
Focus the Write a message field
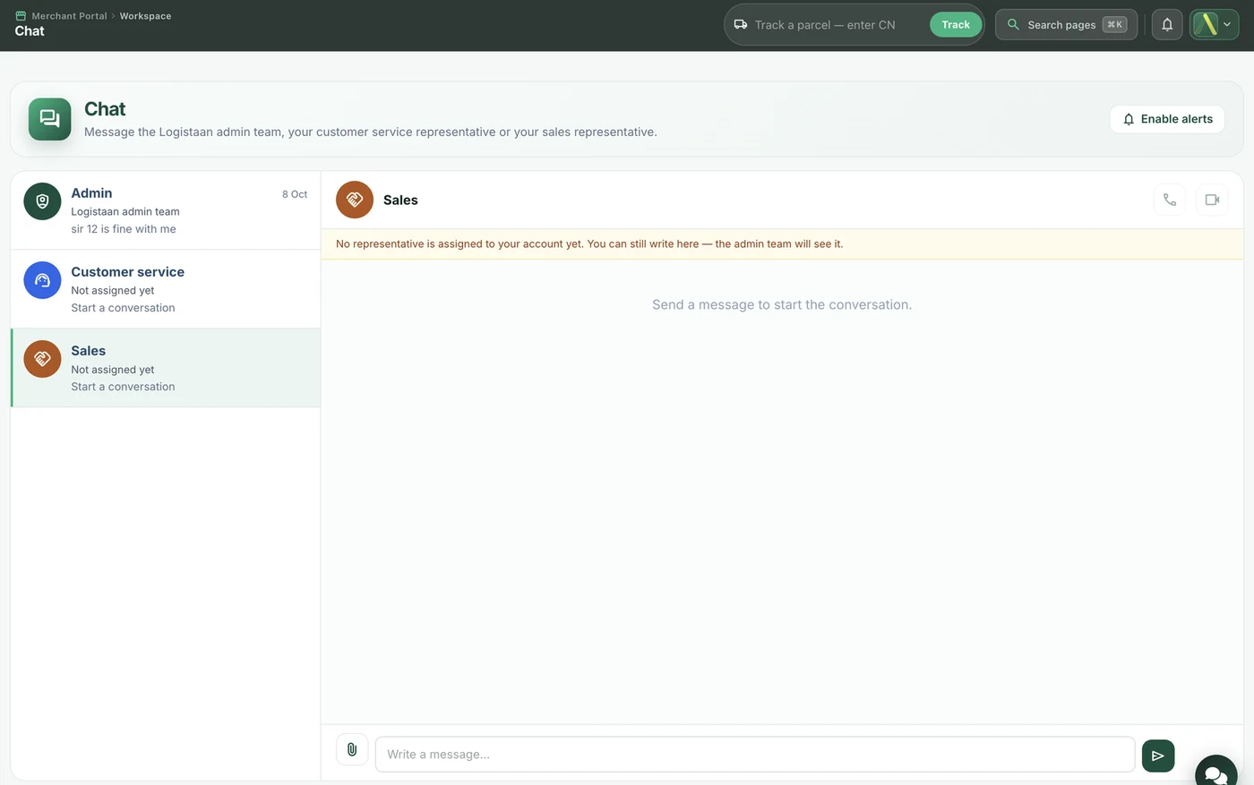(x=755, y=755)
